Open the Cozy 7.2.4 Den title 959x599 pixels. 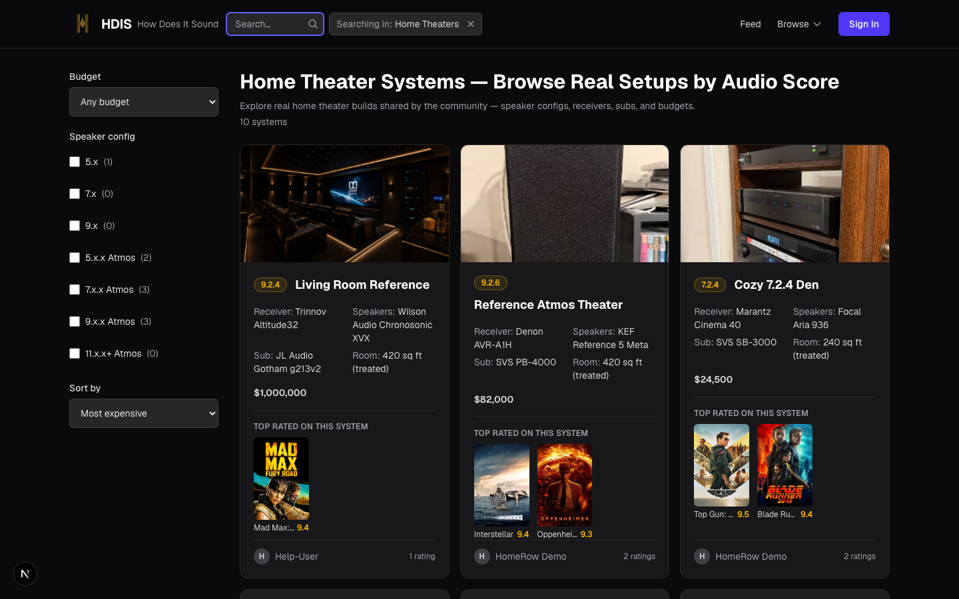click(x=777, y=285)
